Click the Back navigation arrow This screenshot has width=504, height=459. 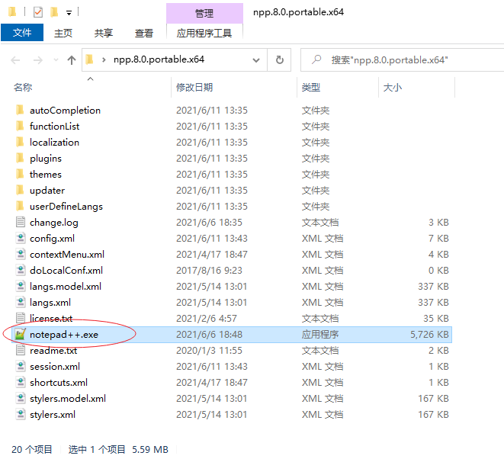[x=15, y=60]
